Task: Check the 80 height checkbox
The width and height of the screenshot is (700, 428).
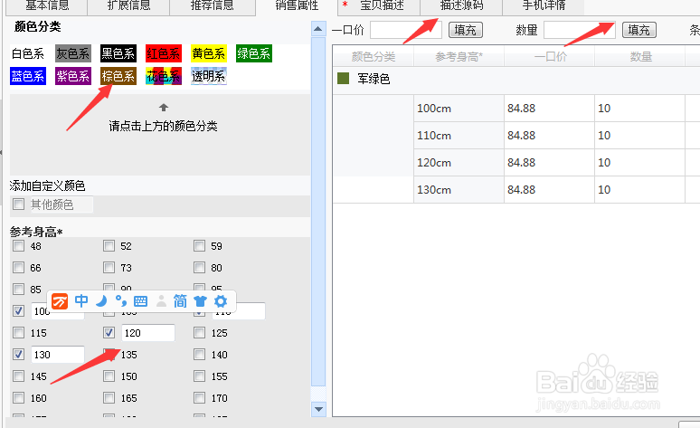Action: (200, 268)
